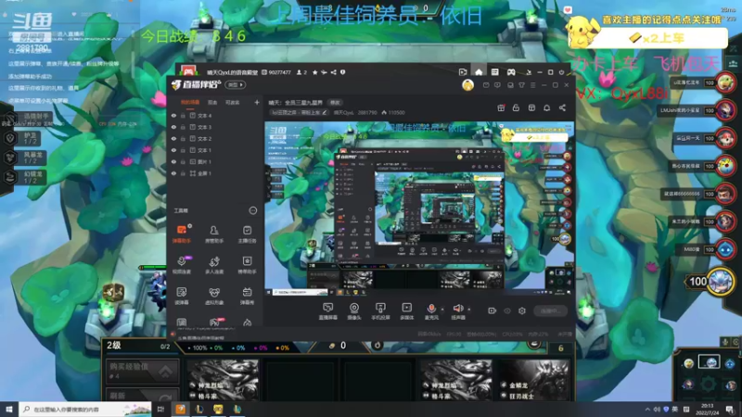
Task: Add a 多媒体 media source
Action: (x=406, y=311)
